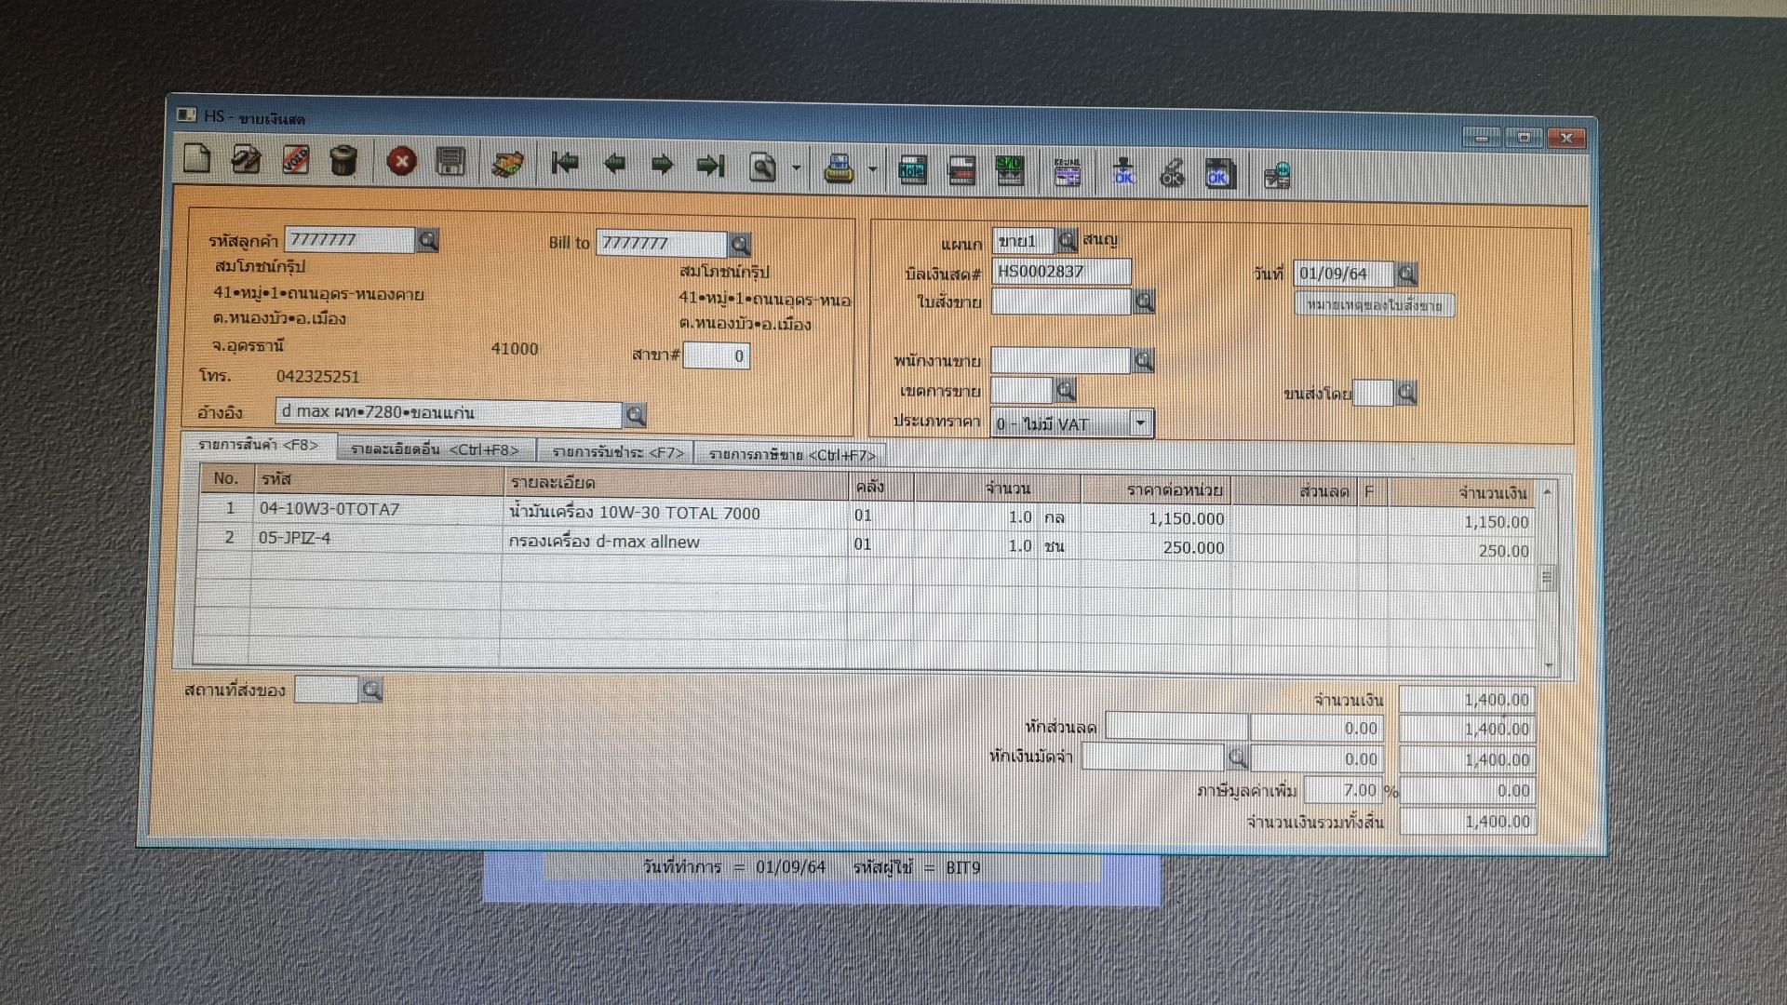Open shipped-by lookup icon

[1406, 393]
